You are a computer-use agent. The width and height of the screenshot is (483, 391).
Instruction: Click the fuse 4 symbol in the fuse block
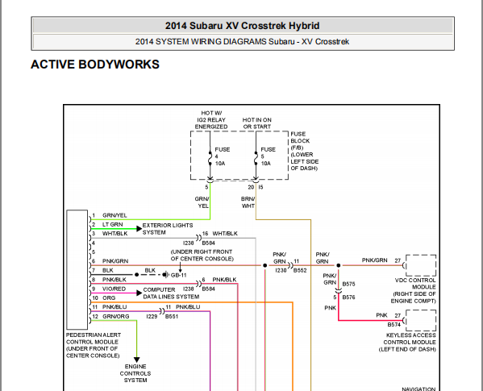[210, 158]
